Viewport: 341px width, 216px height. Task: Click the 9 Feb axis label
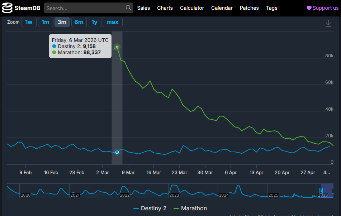25,173
